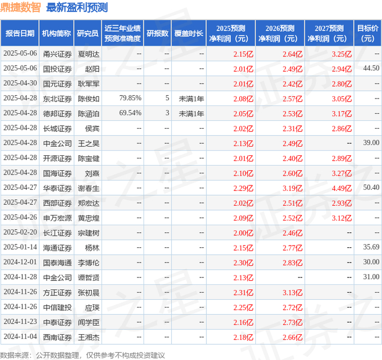Click the 最新盈利预测 heading
The height and width of the screenshot is (360, 382).
tap(77, 7)
